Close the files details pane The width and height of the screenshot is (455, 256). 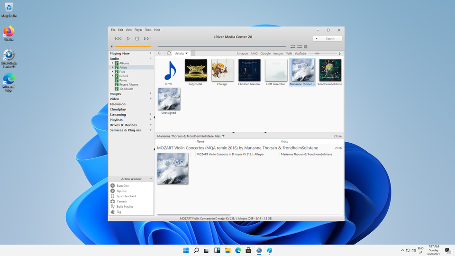pyautogui.click(x=337, y=136)
